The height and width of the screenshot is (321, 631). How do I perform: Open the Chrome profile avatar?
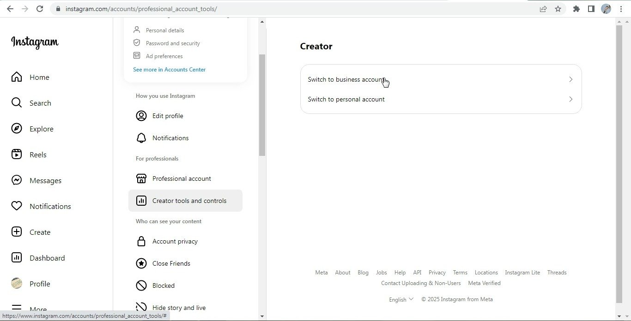coord(606,9)
